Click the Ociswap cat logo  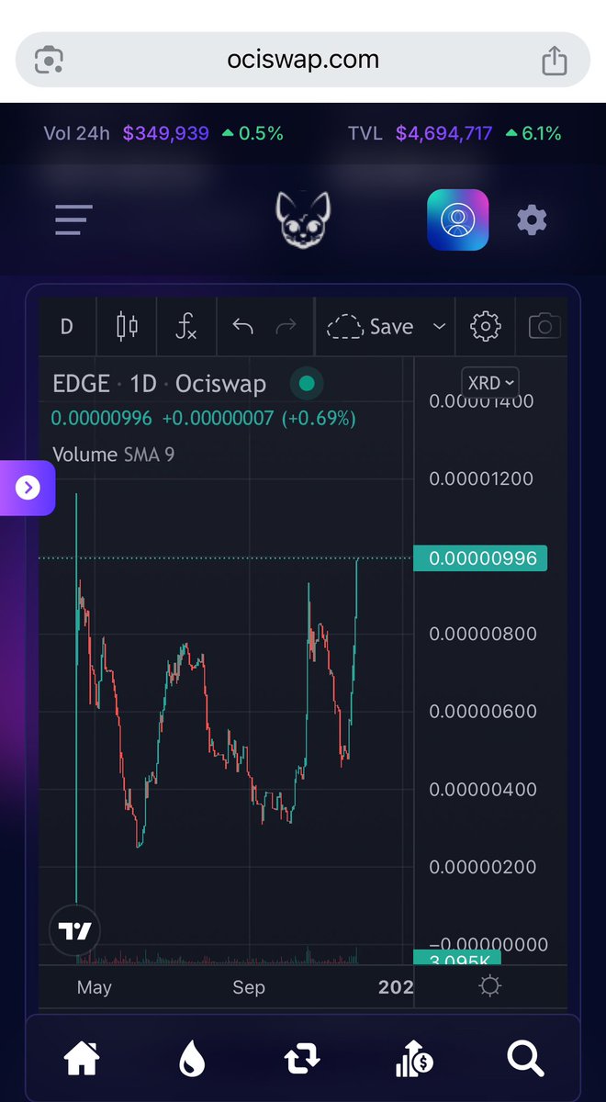click(303, 219)
